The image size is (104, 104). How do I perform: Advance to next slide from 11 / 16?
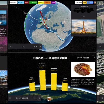(40, 98)
